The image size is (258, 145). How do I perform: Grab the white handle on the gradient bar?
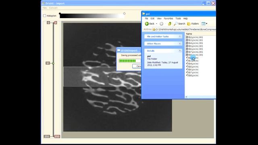click(124, 13)
